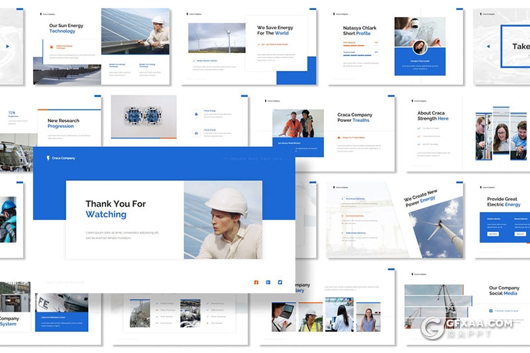Screen dimensions: 530x353
Task: Click the checkmark under We Save Energy heading
Action: point(258,44)
